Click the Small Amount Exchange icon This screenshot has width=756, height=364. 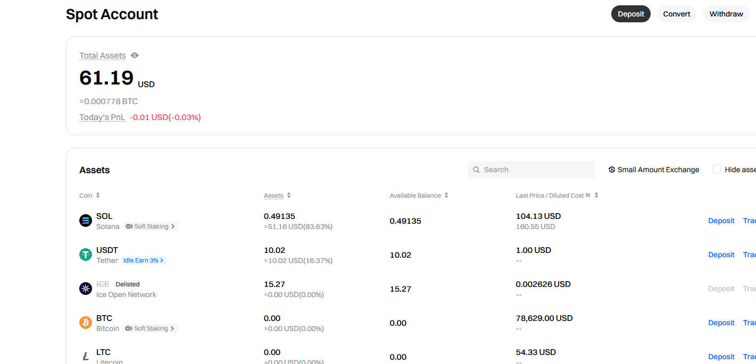(x=612, y=170)
